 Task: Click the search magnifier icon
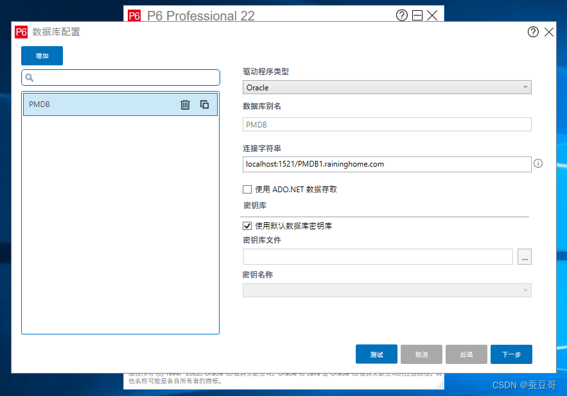pos(30,77)
